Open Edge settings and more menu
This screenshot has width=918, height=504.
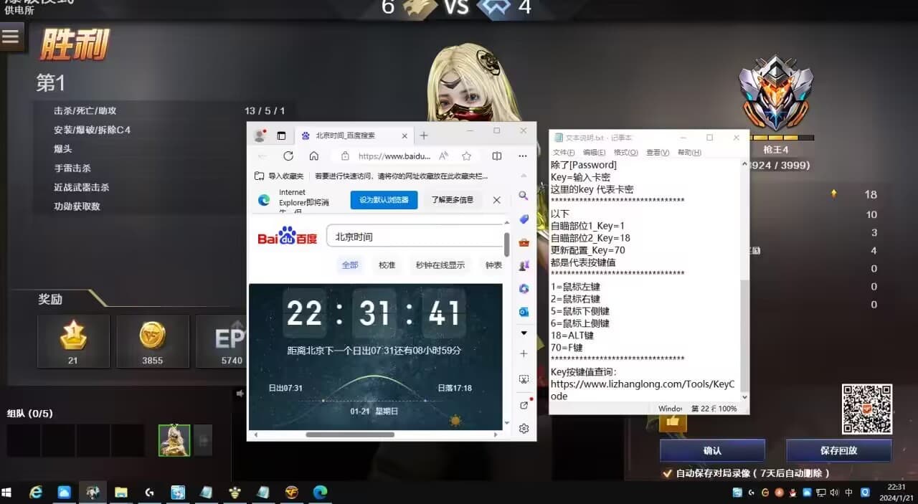click(523, 156)
